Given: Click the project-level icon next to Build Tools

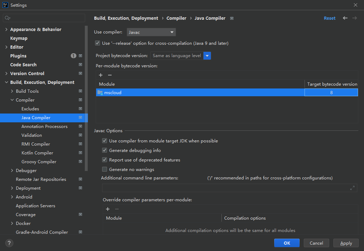Looking at the screenshot, I should point(80,91).
